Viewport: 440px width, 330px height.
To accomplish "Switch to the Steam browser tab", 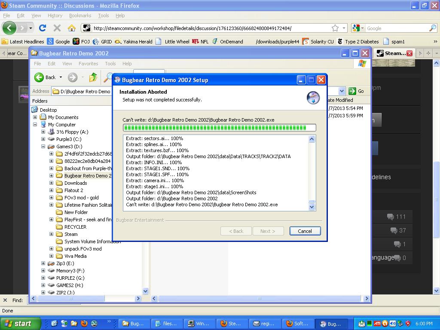I will (394, 53).
